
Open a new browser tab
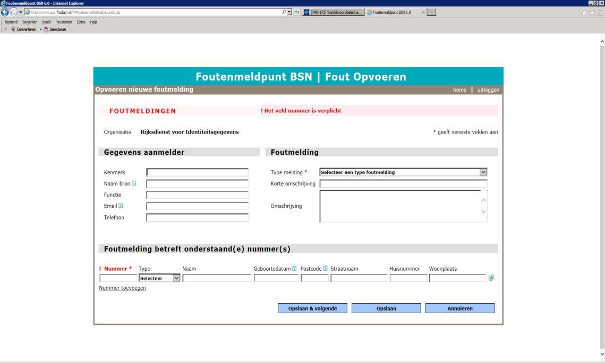point(432,12)
